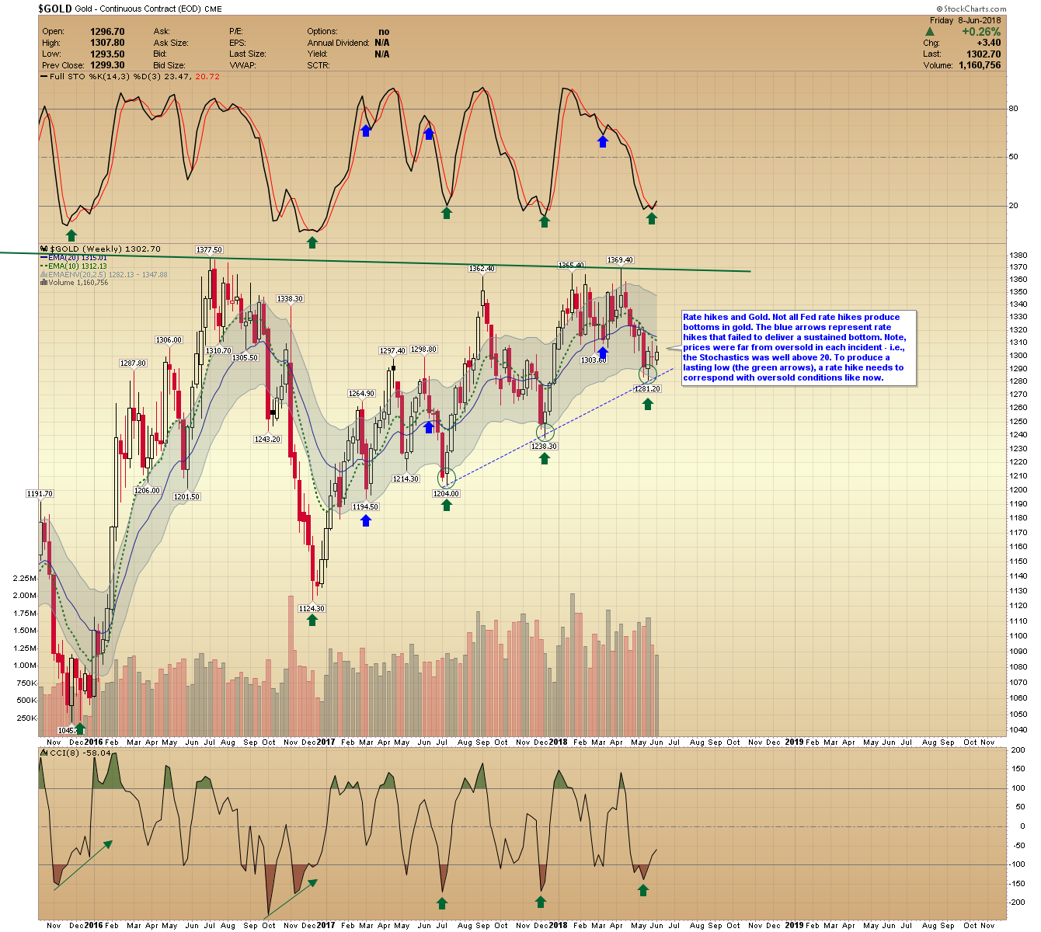Screen dimensions: 1041x932
Task: Click the blue arrow under the 1194.50 label
Action: [365, 520]
